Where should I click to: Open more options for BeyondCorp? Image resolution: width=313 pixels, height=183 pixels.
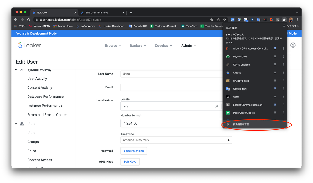(283, 57)
